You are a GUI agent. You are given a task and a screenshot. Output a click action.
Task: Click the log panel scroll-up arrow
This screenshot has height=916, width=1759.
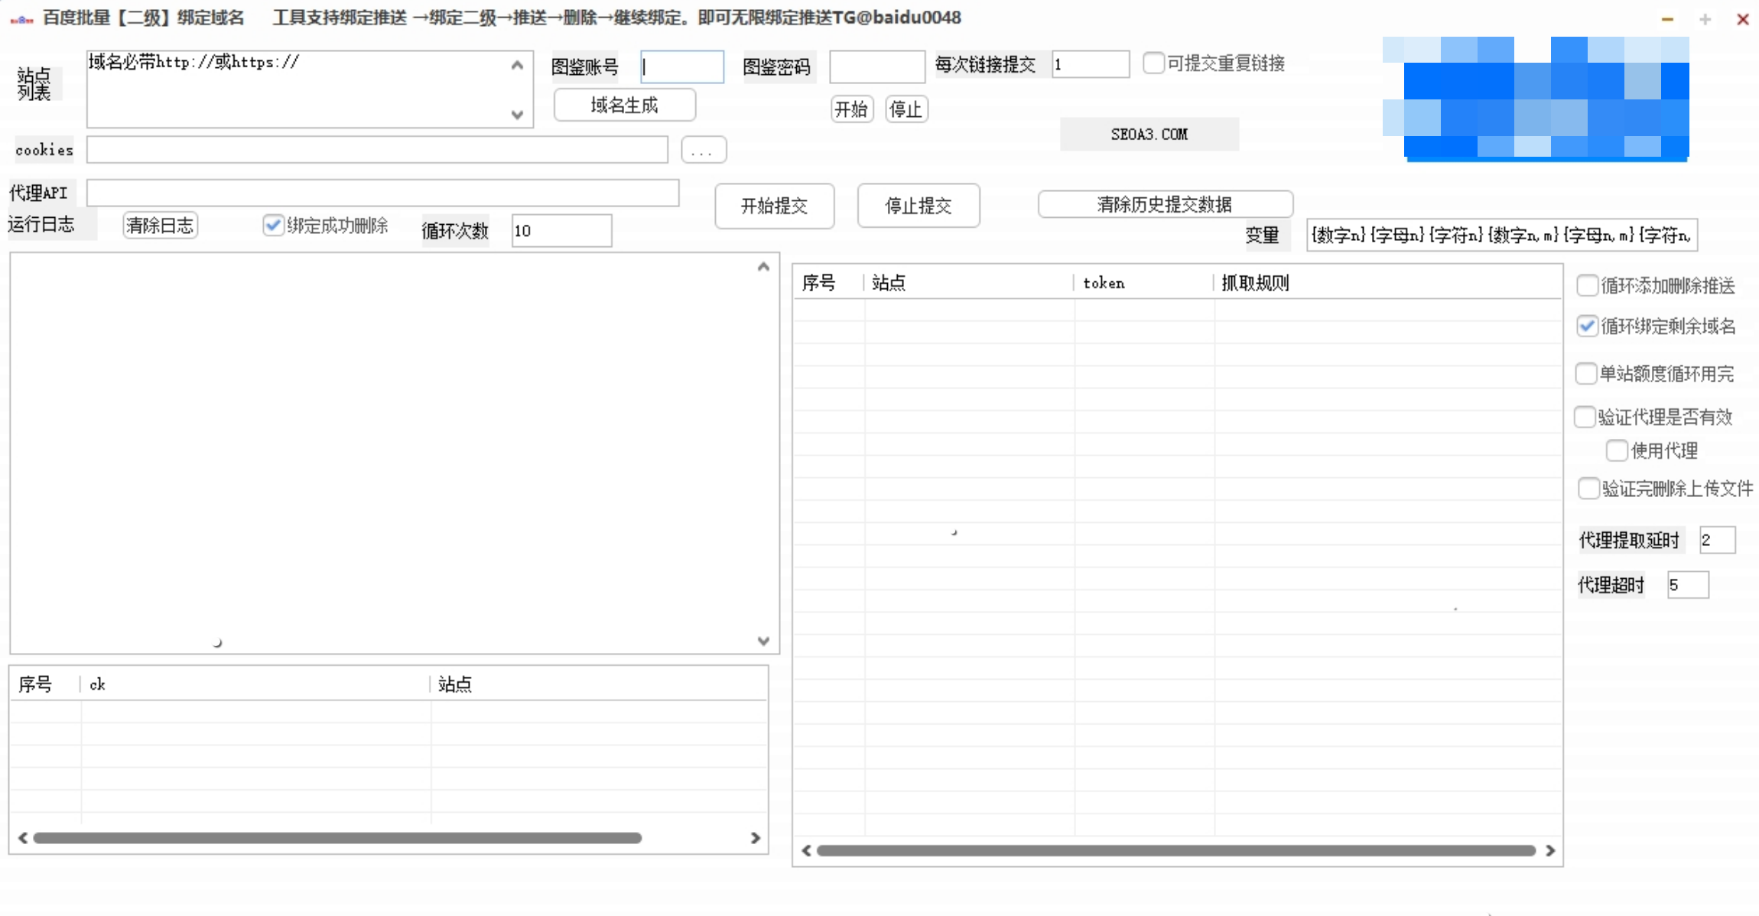point(762,267)
